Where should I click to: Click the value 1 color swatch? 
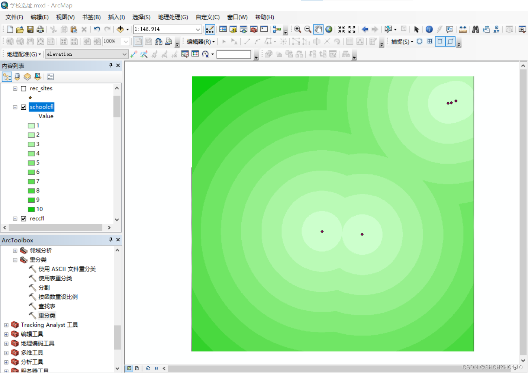pyautogui.click(x=31, y=126)
